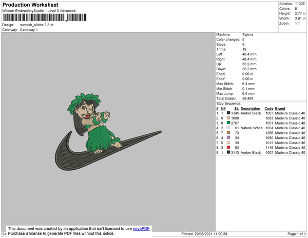Click the 'Stop Sequence:' label
Viewport: 308px width, 238px height.
coord(228,104)
